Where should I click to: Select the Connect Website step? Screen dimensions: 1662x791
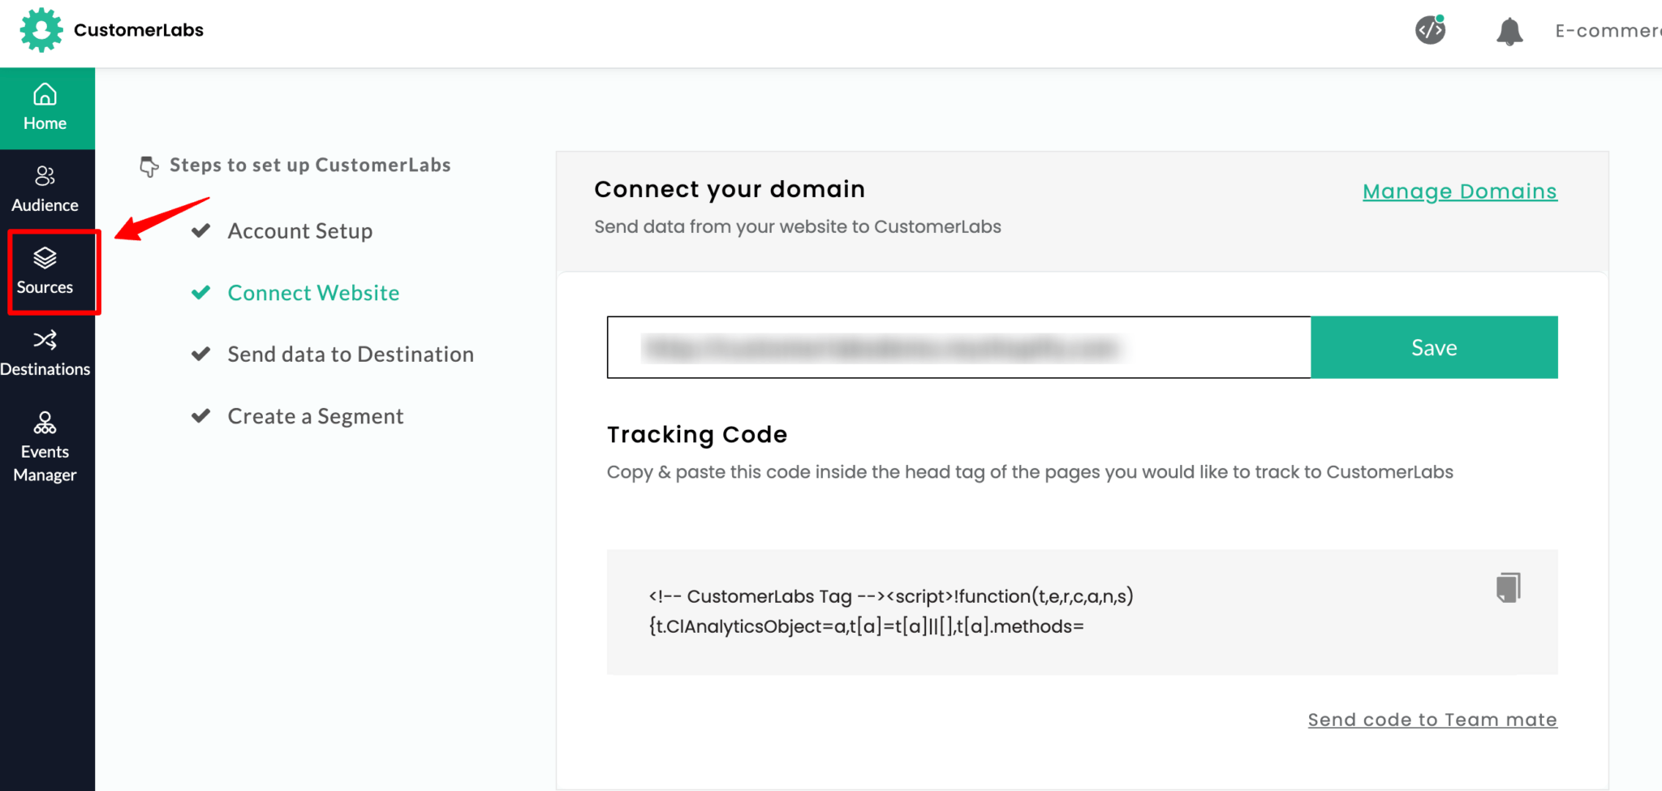(313, 293)
